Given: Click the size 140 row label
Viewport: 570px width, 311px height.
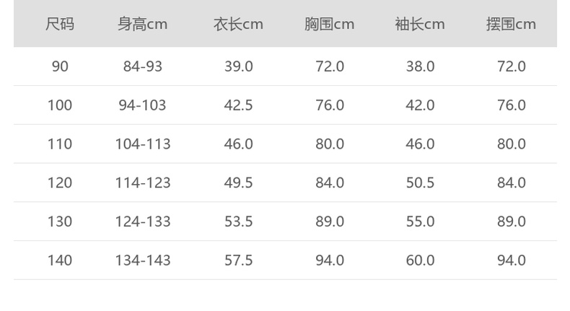Looking at the screenshot, I should (x=60, y=260).
